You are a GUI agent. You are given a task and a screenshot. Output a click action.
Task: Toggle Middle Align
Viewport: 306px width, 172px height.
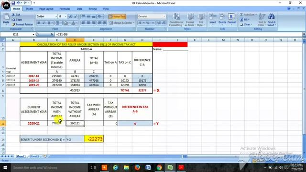[x=88, y=16]
